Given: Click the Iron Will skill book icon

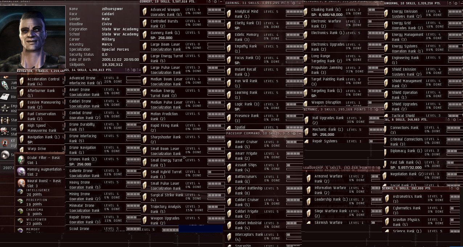Looking at the screenshot, I should (x=229, y=83).
